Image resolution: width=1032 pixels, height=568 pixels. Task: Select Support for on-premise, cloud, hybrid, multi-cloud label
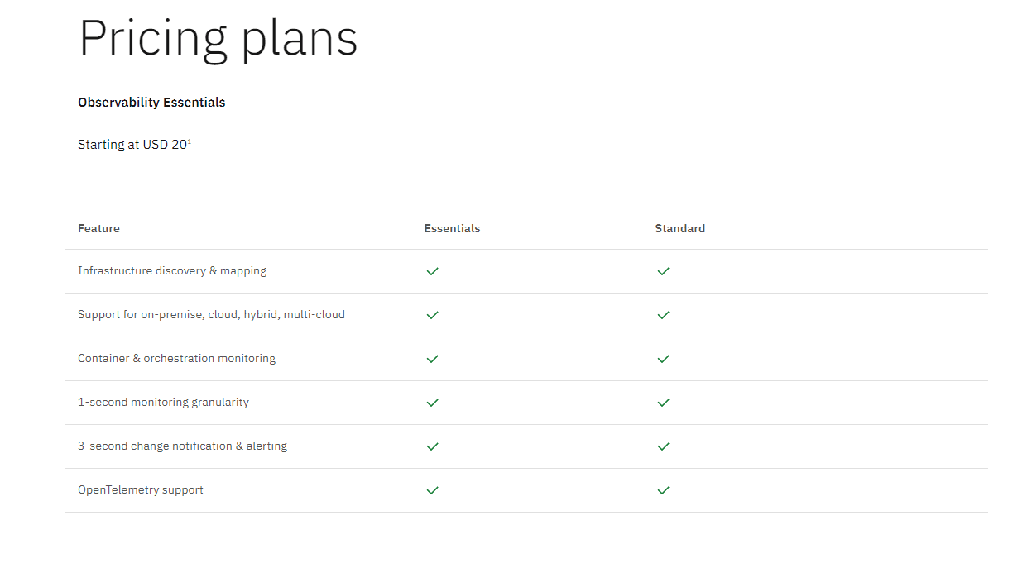(211, 315)
